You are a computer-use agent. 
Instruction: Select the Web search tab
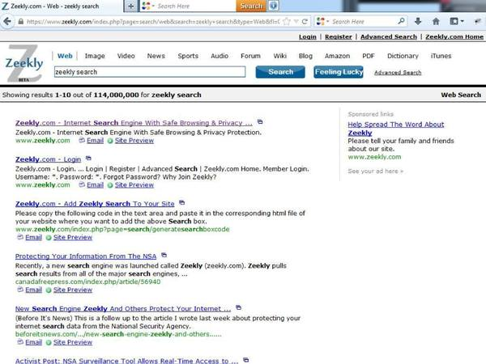[65, 56]
